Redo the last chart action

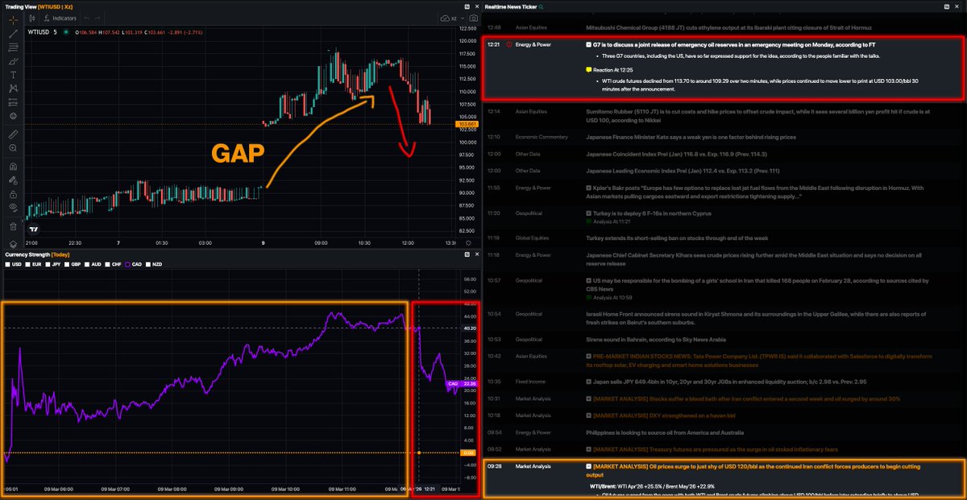(x=98, y=18)
